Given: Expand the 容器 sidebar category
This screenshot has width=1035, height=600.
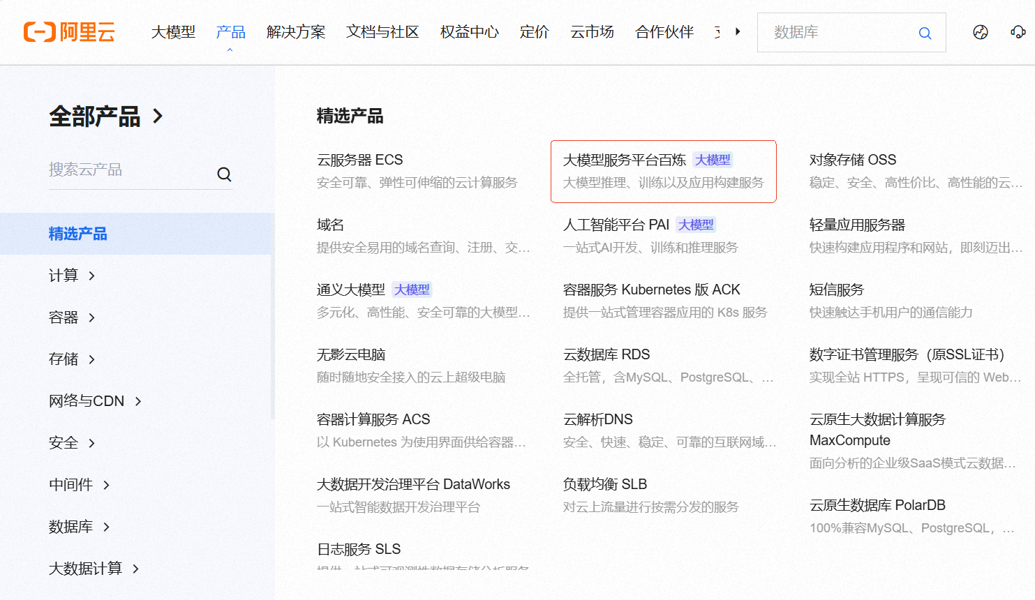Looking at the screenshot, I should tap(72, 317).
